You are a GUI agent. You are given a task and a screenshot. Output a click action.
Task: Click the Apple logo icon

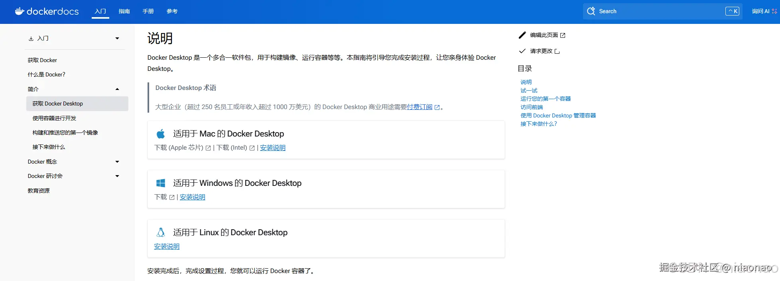coord(161,134)
